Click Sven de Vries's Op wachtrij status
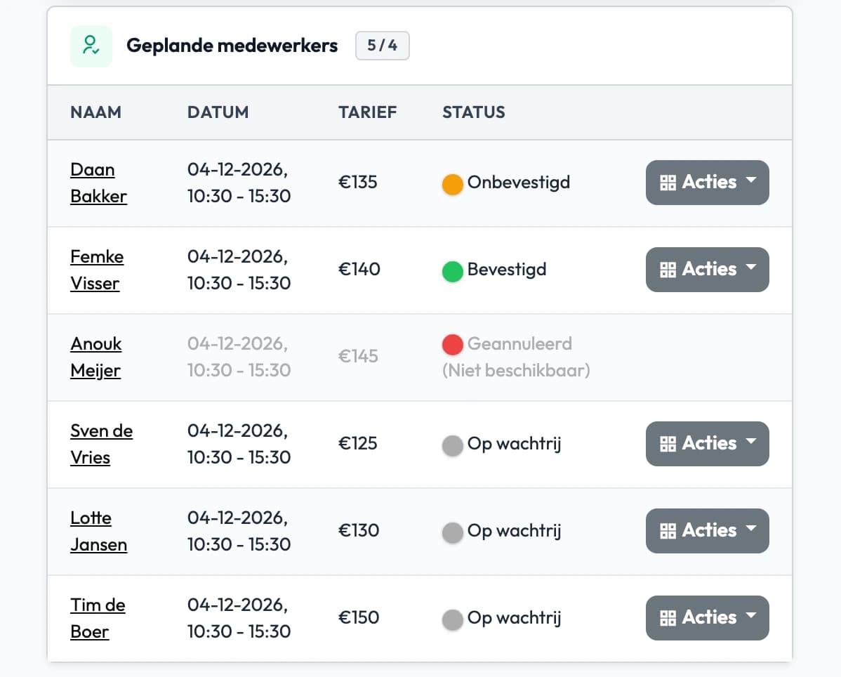 (515, 444)
